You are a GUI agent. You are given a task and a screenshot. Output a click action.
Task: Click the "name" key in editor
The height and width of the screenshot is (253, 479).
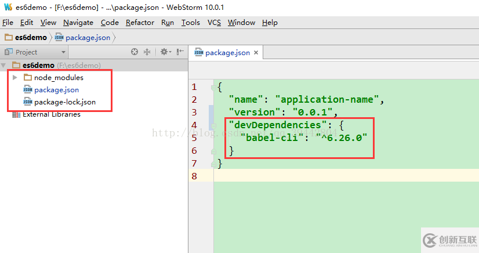(x=246, y=100)
